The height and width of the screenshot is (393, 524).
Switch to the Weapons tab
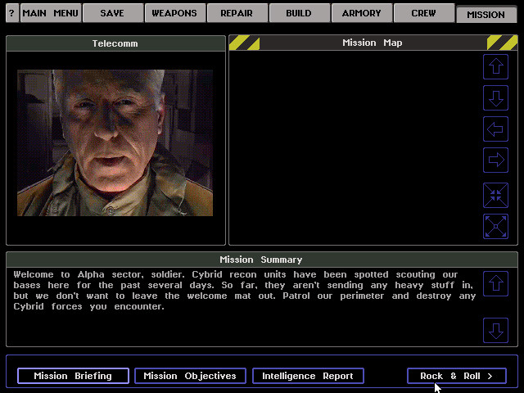tap(174, 13)
